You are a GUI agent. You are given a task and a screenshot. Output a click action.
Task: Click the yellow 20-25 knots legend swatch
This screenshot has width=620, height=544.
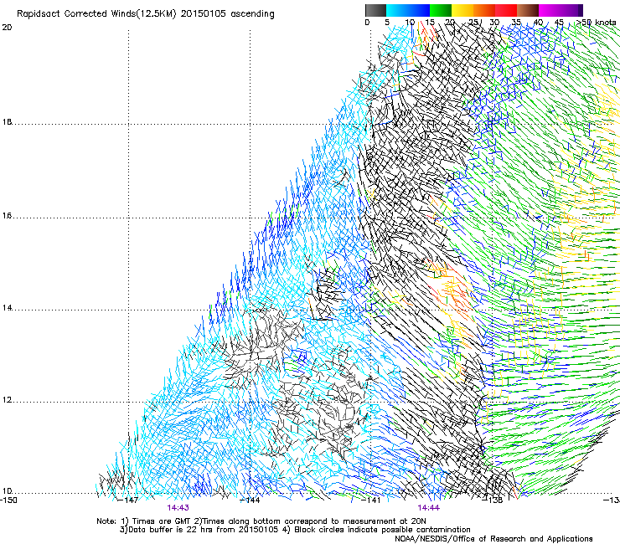tap(462, 10)
